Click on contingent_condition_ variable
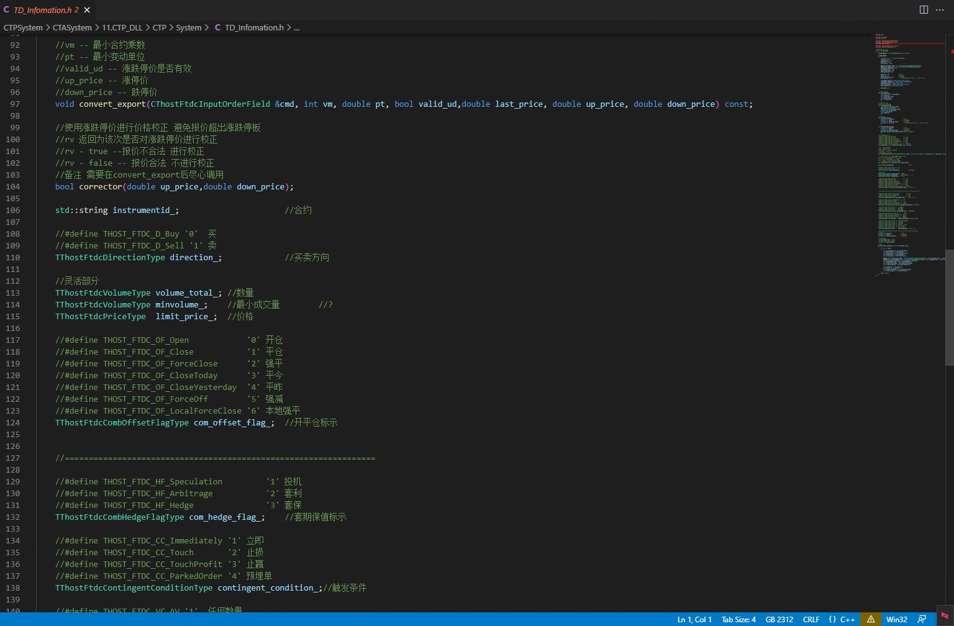 pos(268,587)
